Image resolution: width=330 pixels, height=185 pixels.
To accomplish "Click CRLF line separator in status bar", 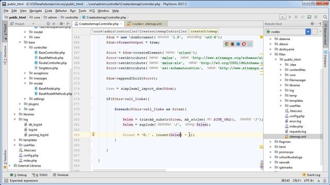I will pos(297,180).
